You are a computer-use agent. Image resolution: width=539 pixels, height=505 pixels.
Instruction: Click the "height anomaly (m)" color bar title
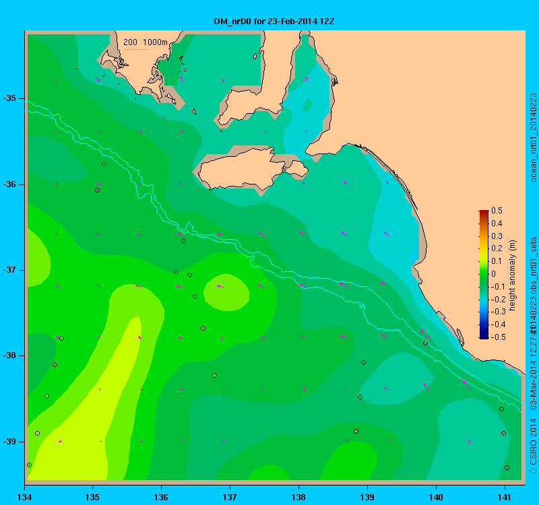pyautogui.click(x=512, y=275)
